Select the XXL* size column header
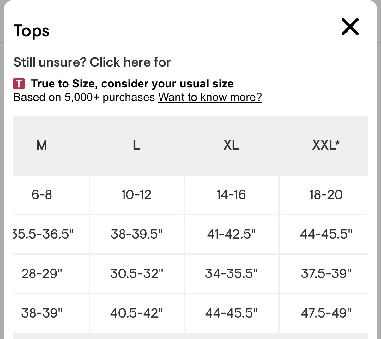The height and width of the screenshot is (339, 381). pos(326,145)
